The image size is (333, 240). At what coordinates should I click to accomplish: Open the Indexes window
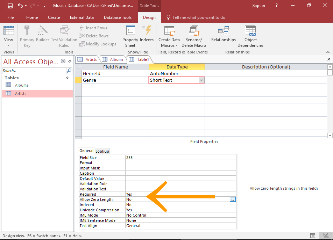point(147,34)
